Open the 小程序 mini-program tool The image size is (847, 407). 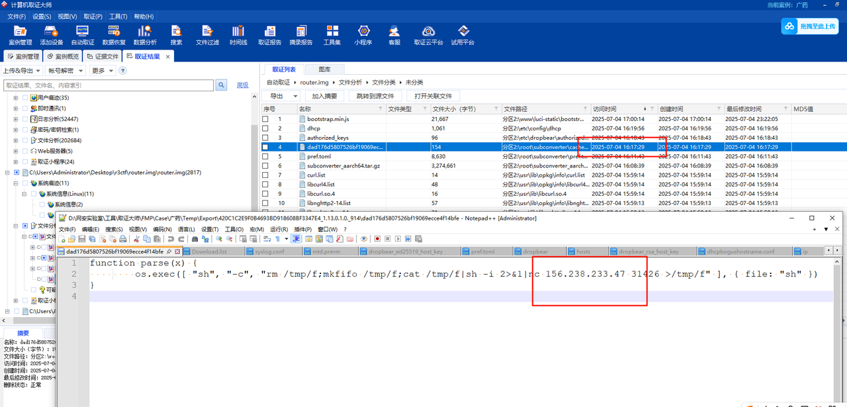pos(363,34)
